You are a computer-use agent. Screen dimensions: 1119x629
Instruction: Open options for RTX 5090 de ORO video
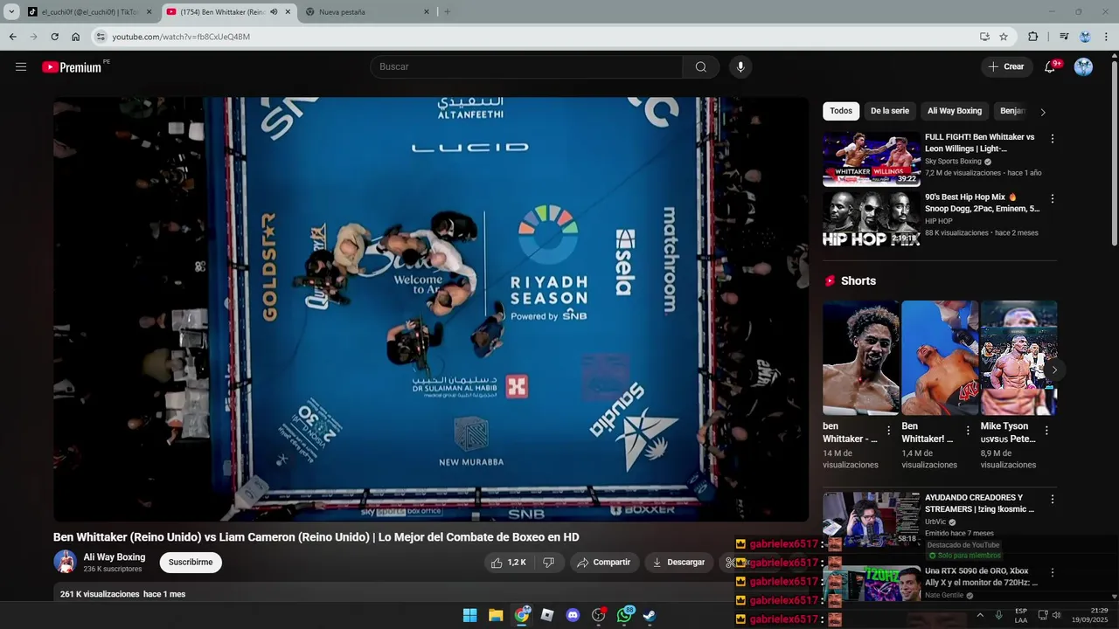pyautogui.click(x=1052, y=572)
